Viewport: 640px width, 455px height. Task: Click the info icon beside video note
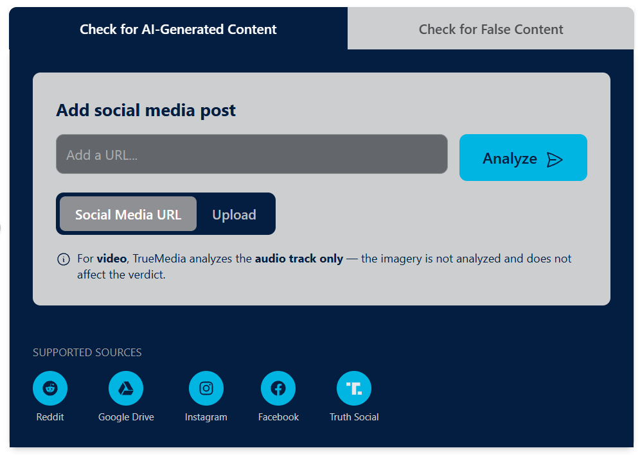pyautogui.click(x=64, y=259)
